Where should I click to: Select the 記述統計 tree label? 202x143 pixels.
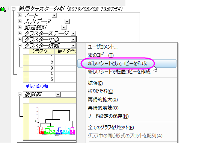click(36, 27)
